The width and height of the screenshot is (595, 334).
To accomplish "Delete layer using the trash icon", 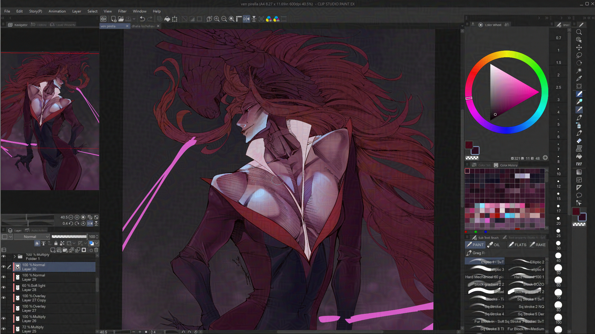I will (96, 250).
